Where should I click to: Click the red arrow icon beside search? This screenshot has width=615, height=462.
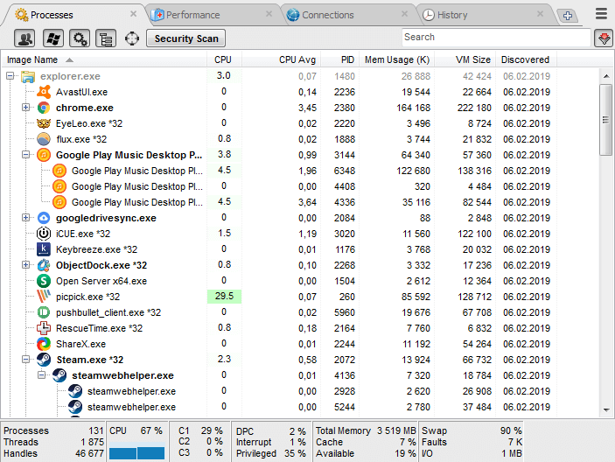pyautogui.click(x=603, y=38)
